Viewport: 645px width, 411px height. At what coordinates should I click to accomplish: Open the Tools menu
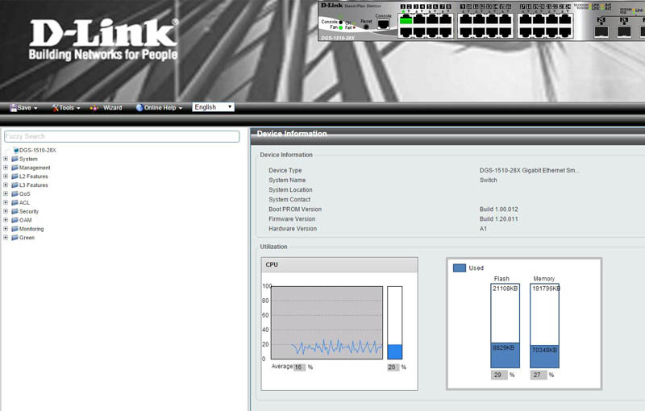coord(66,108)
